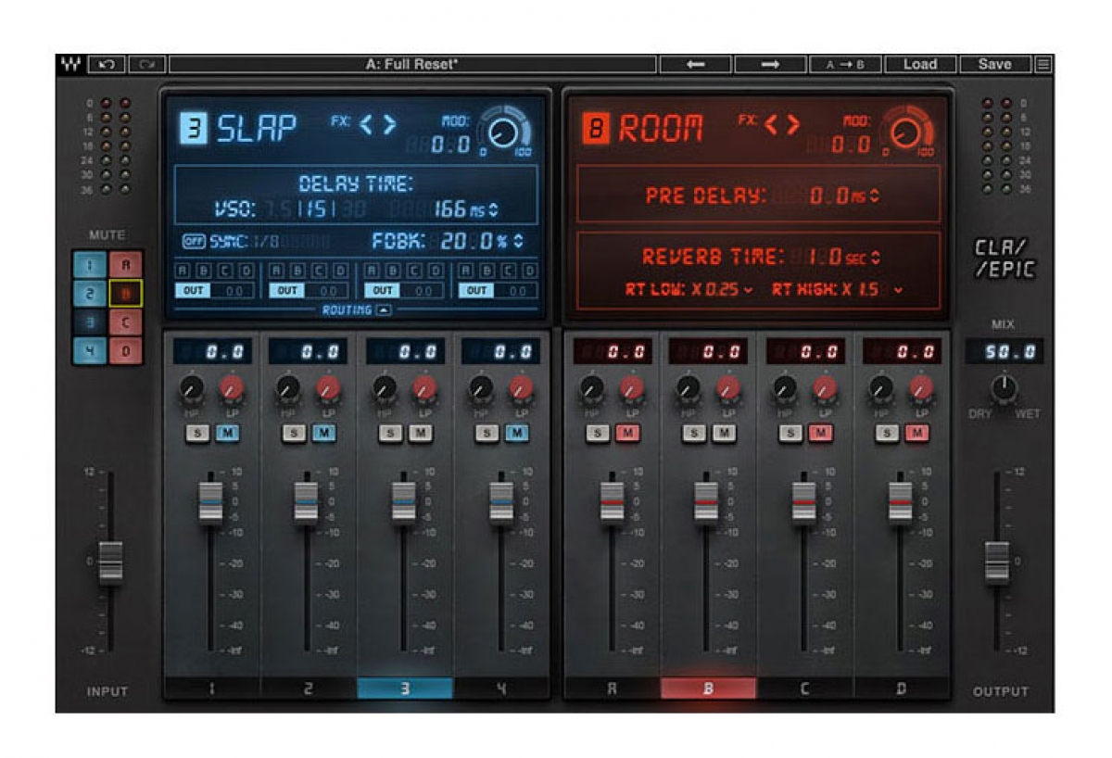Image resolution: width=1112 pixels, height=758 pixels.
Task: Toggle reverb C in the MUTE grid
Action: click(x=125, y=322)
